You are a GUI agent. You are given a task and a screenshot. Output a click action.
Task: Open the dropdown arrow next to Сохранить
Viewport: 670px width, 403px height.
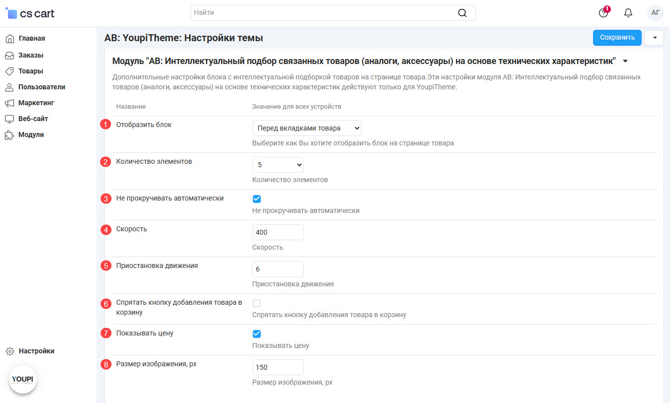pos(654,38)
